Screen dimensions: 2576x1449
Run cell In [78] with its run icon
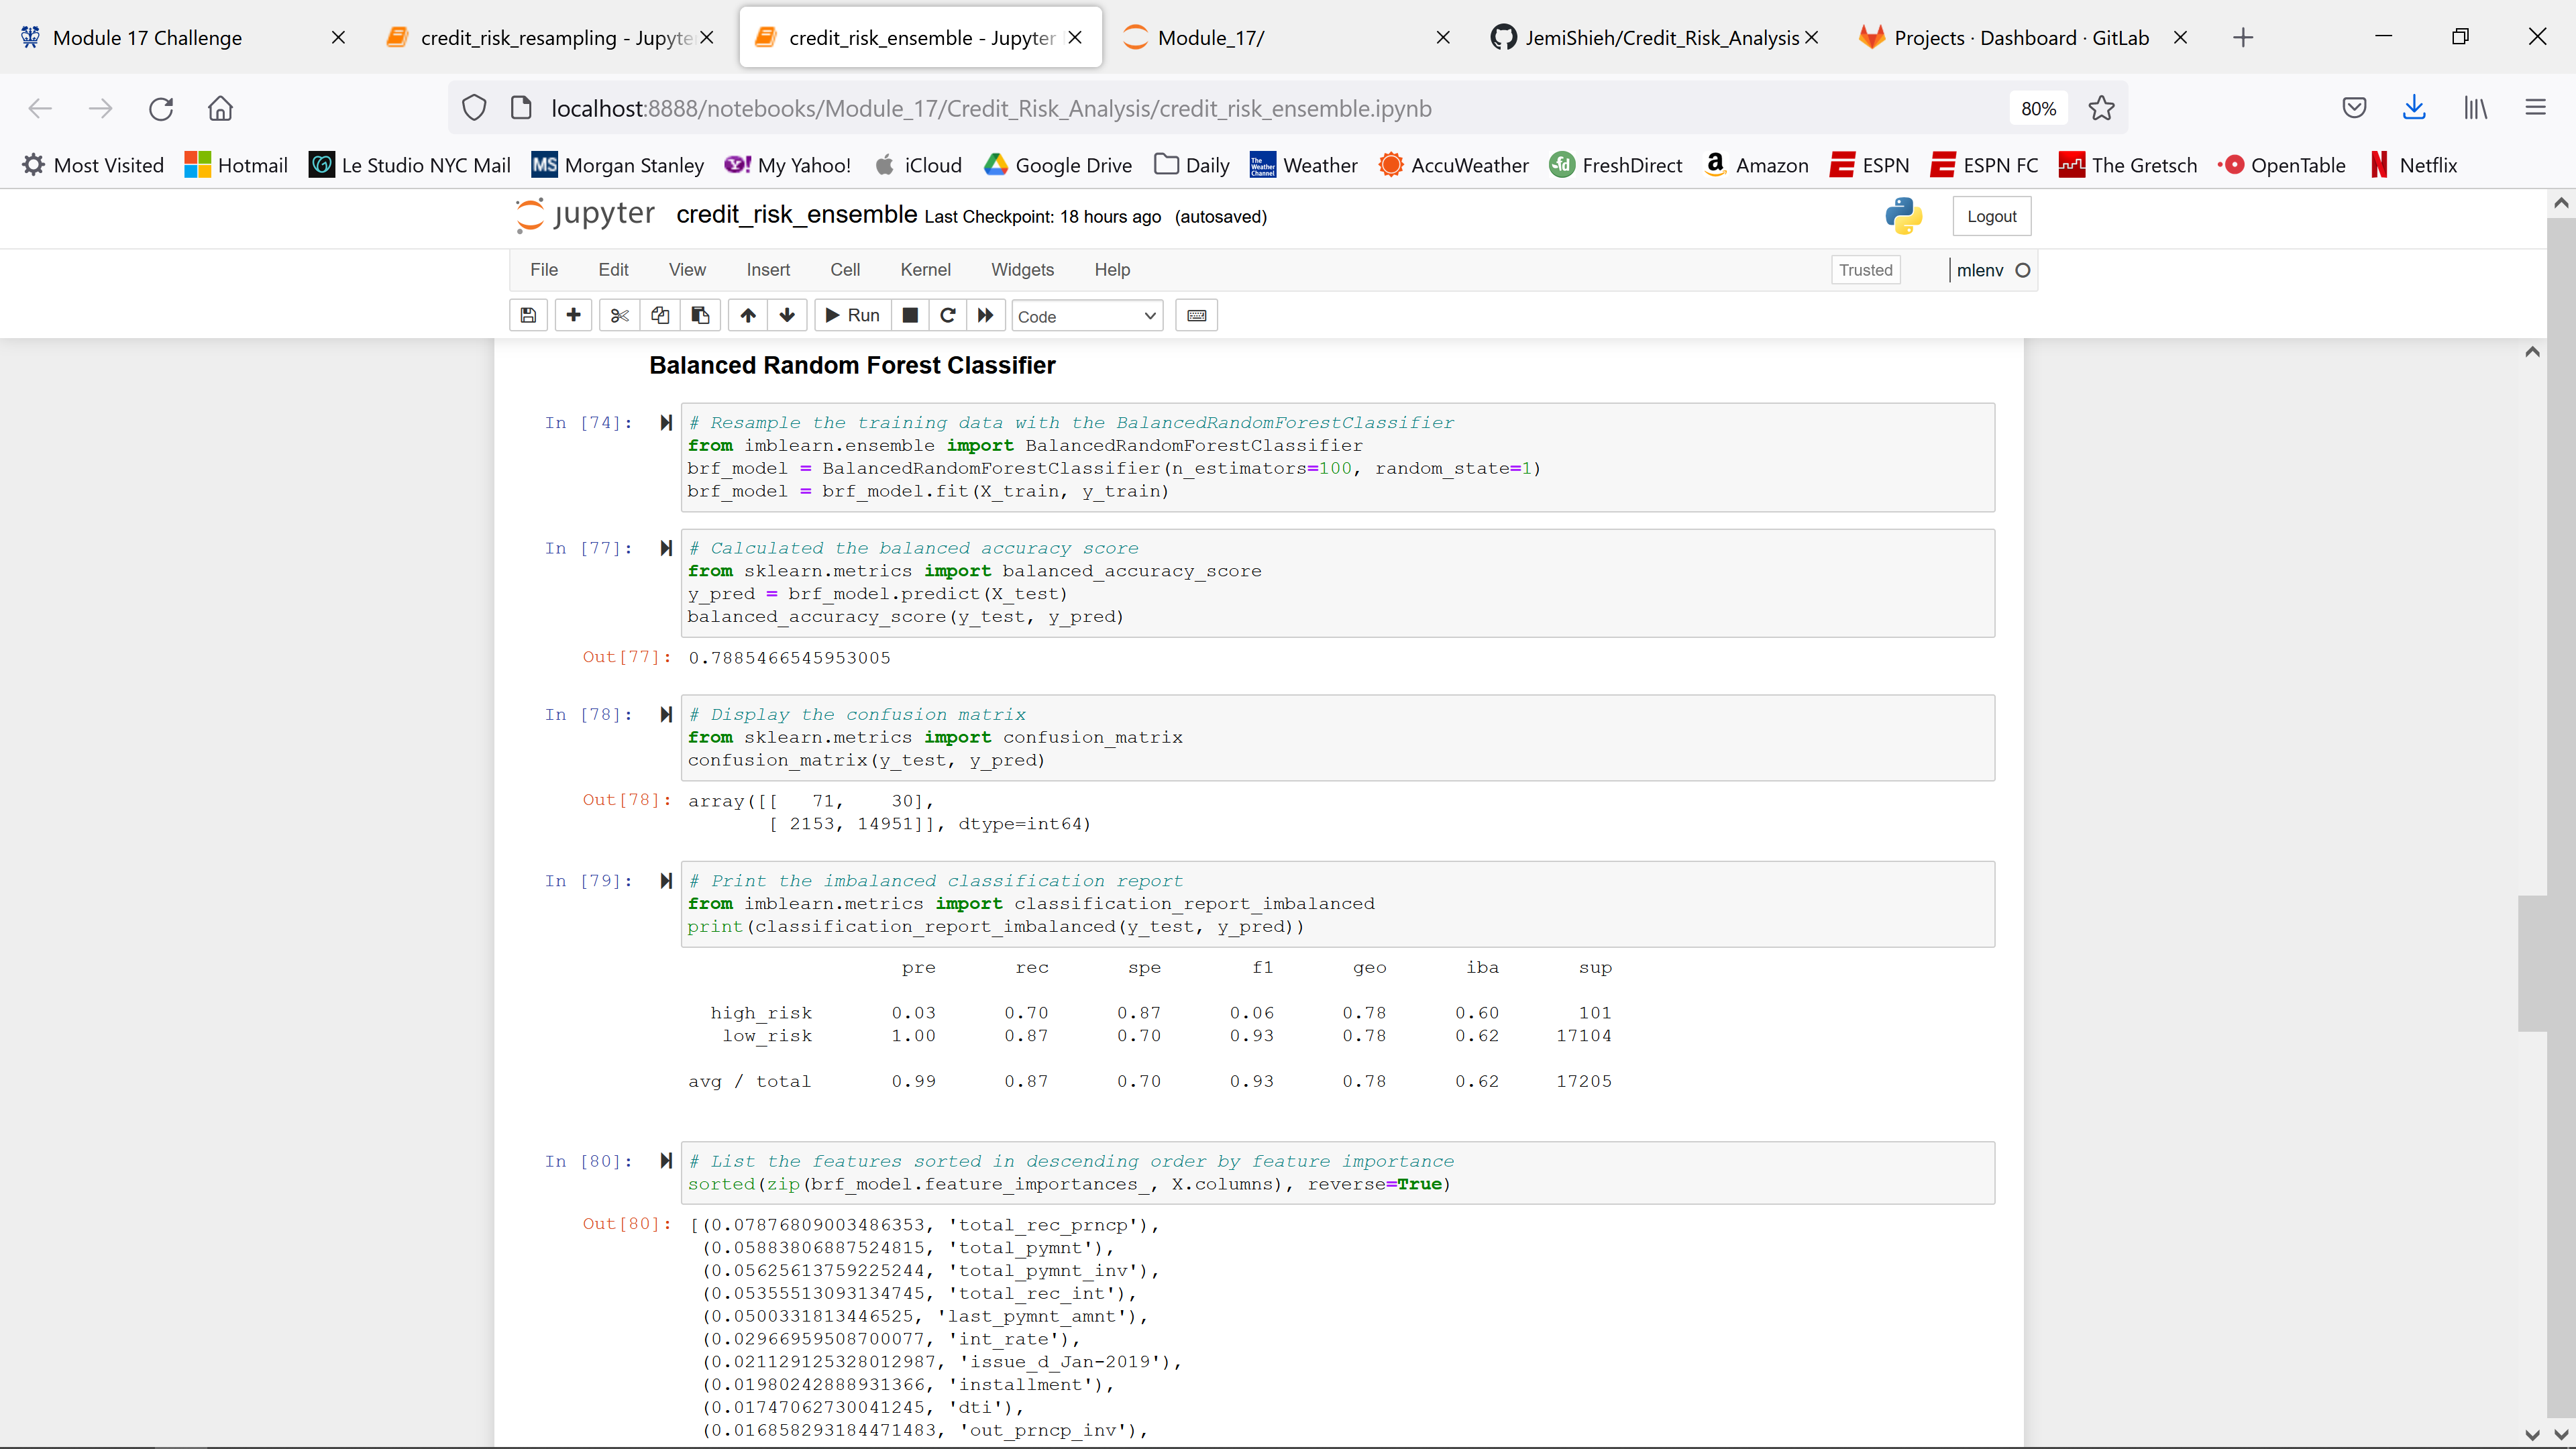pyautogui.click(x=666, y=714)
